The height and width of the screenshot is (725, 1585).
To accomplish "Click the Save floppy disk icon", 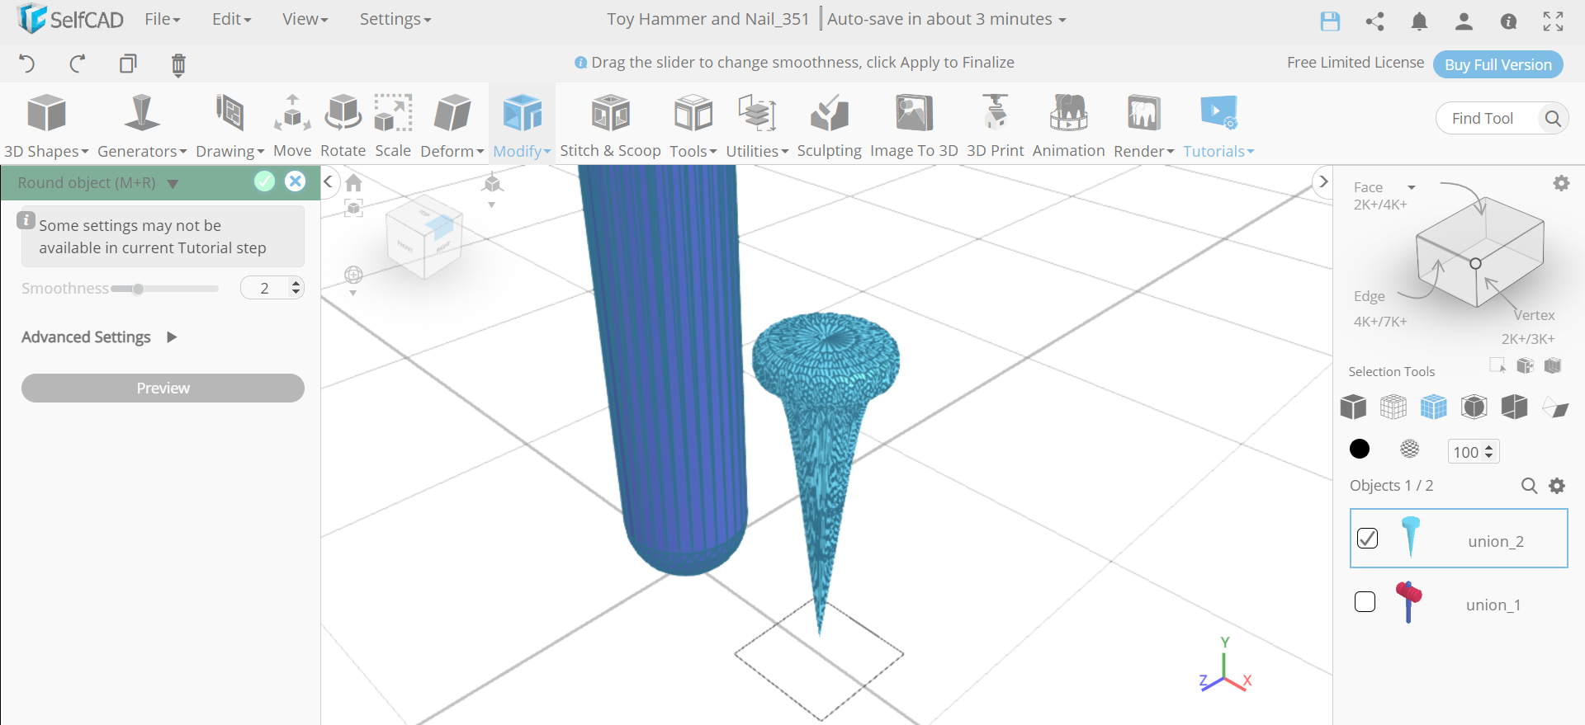I will tap(1330, 21).
